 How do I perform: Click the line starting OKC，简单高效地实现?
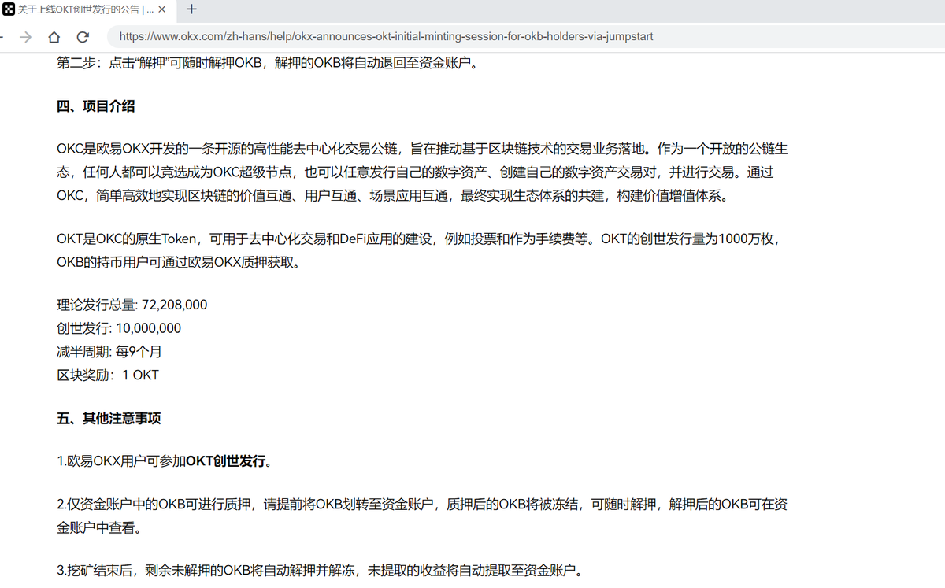393,196
